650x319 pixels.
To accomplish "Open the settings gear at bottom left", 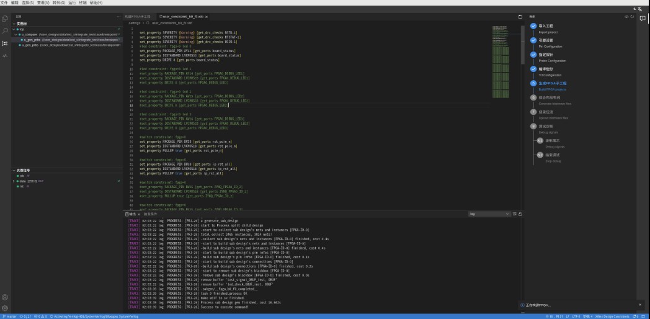I will (x=5, y=308).
